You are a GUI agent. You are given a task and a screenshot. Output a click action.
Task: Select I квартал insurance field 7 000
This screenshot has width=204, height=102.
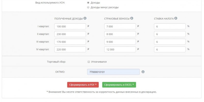120,26
